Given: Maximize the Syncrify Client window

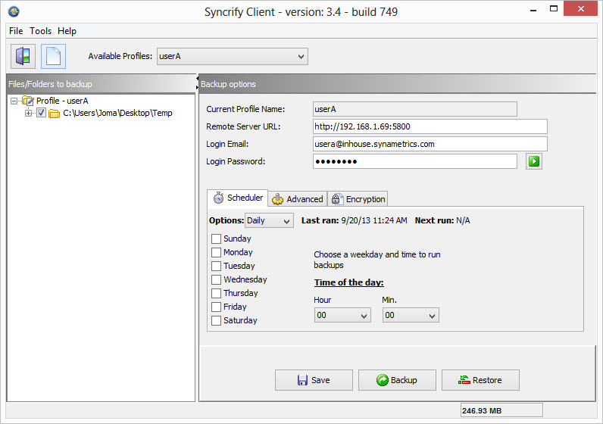Looking at the screenshot, I should click(x=554, y=9).
